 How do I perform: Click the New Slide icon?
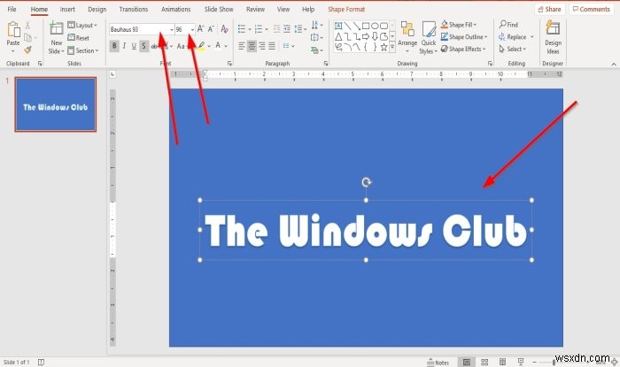[x=56, y=29]
